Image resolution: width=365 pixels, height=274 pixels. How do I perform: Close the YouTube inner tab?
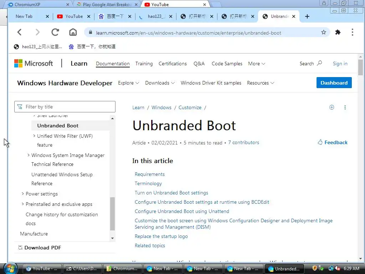coord(89,16)
